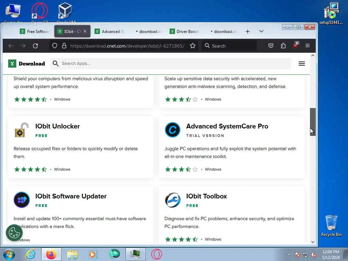Click the padlock site information icon
This screenshot has height=261, width=348.
[64, 46]
